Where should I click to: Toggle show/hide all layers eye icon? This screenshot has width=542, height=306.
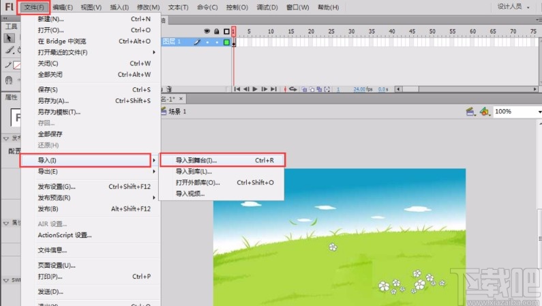(207, 31)
